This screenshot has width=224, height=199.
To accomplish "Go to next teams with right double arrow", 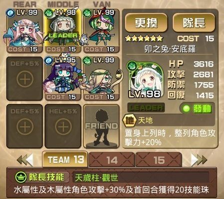I will pyautogui.click(x=199, y=160).
